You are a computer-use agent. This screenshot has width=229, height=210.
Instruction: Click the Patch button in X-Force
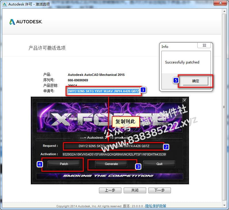pos(64,164)
